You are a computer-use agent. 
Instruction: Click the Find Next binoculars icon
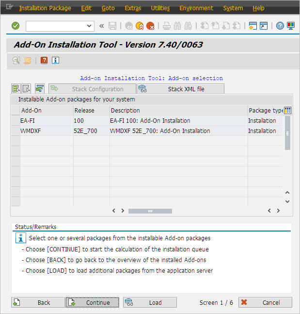(188, 26)
